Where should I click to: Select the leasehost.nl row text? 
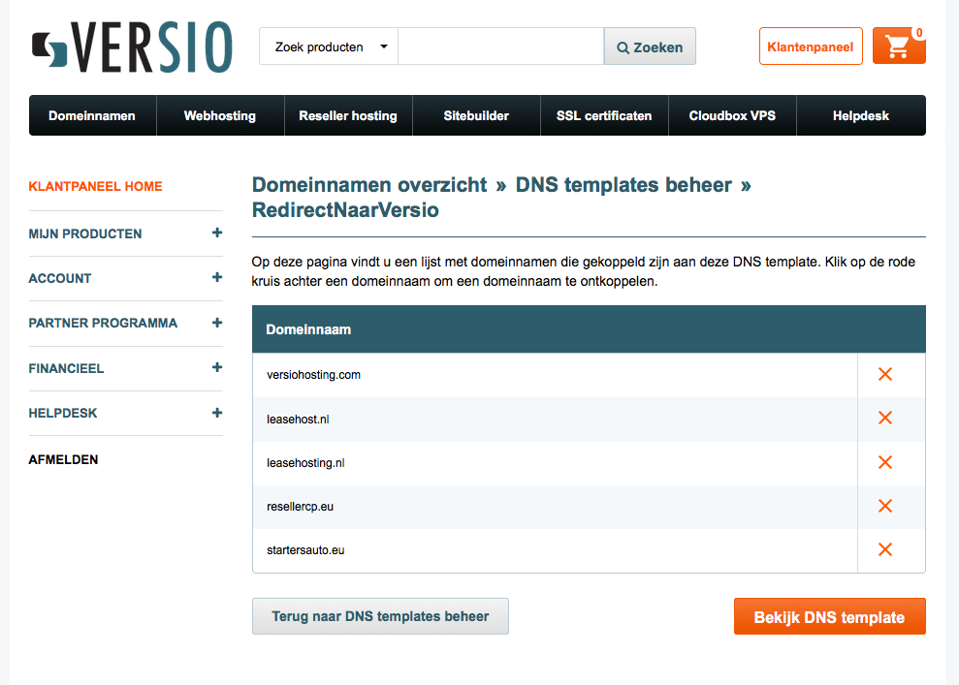298,420
